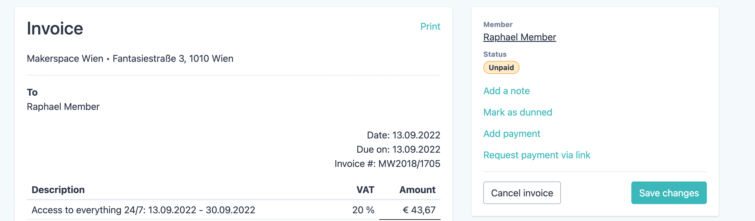
Task: Click the Unpaid status badge
Action: [x=501, y=67]
